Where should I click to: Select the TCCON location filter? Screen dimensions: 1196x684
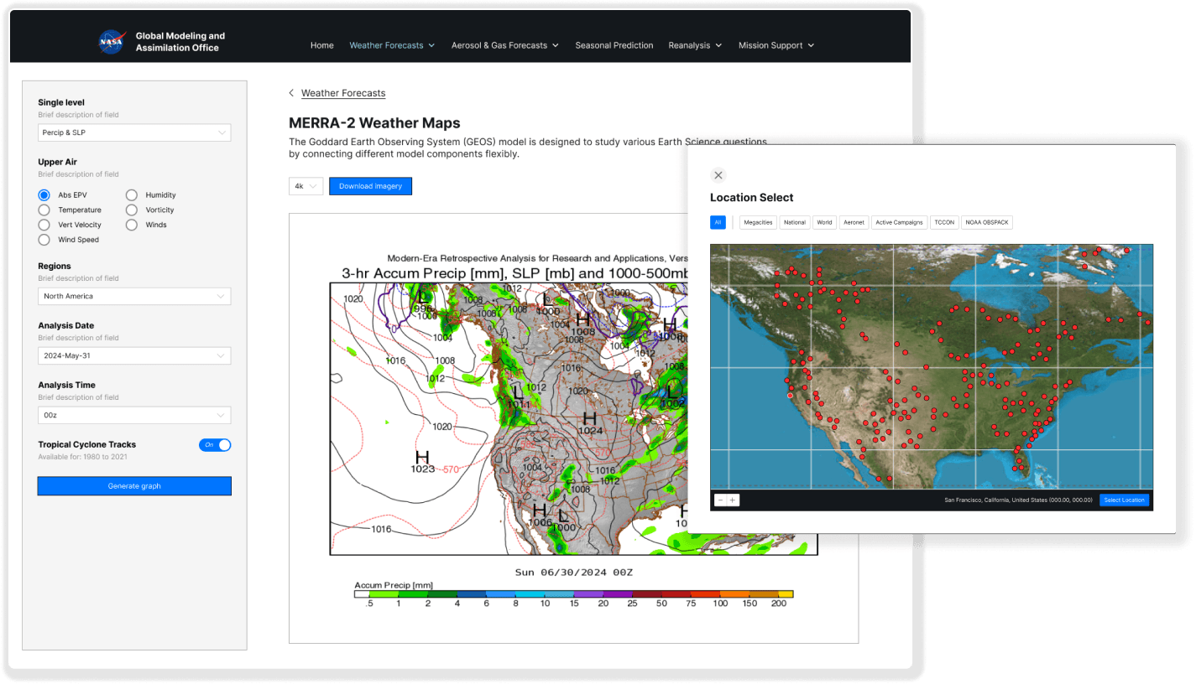(944, 222)
